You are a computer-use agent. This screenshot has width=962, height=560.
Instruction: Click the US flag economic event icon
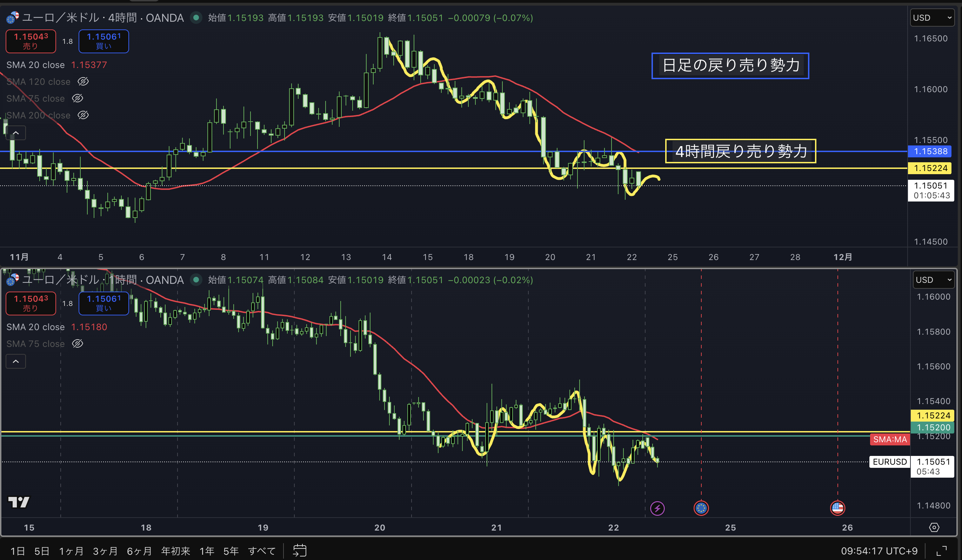coord(837,508)
